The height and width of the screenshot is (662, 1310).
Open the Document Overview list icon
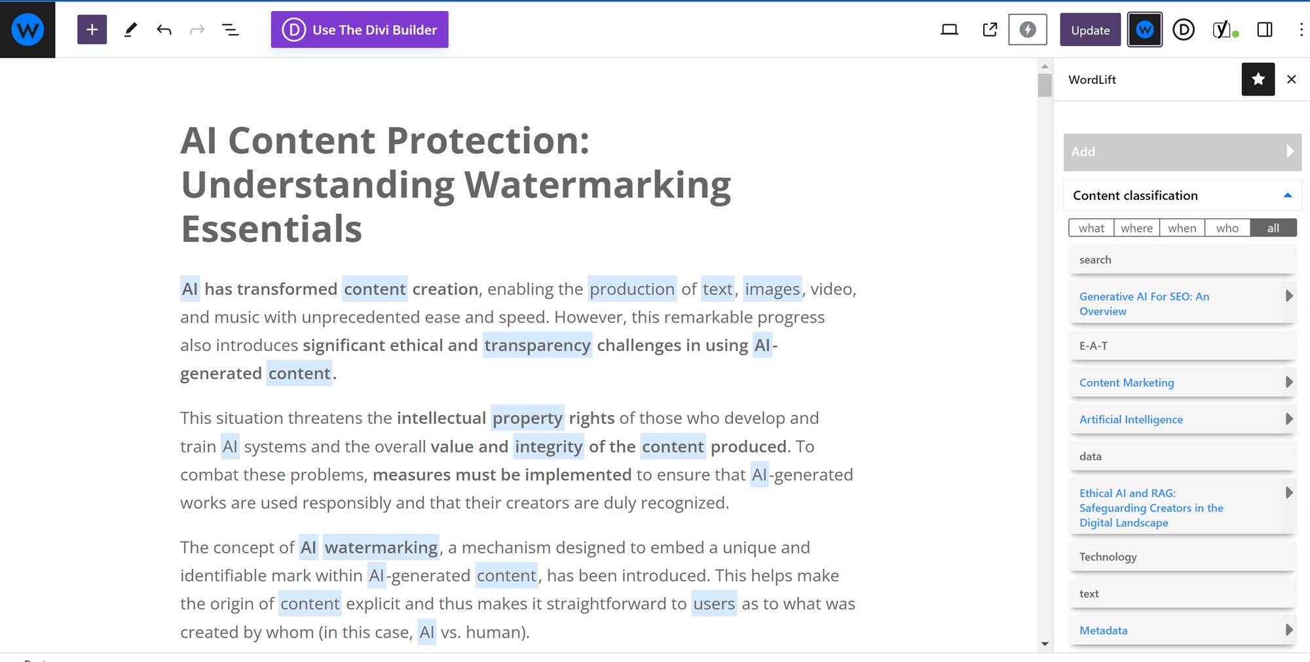pyautogui.click(x=231, y=29)
